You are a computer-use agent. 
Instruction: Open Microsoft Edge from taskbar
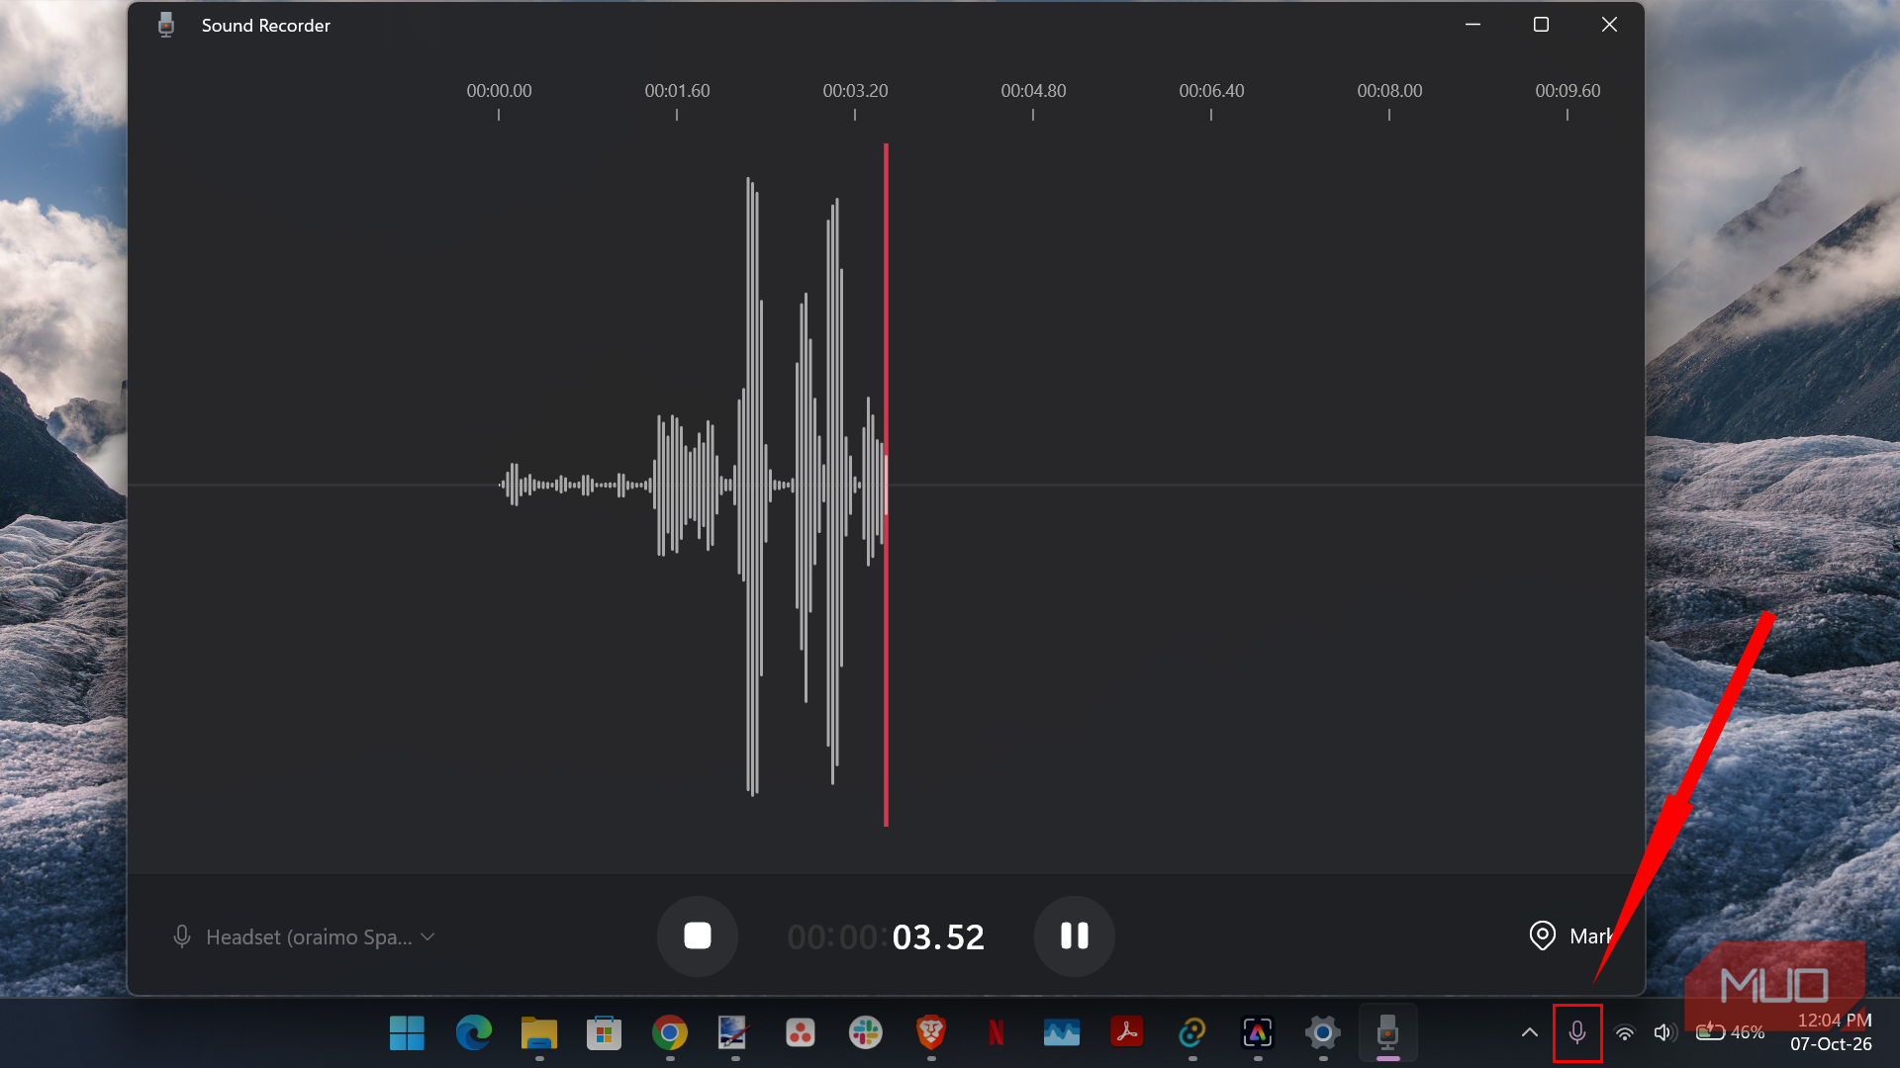[473, 1033]
